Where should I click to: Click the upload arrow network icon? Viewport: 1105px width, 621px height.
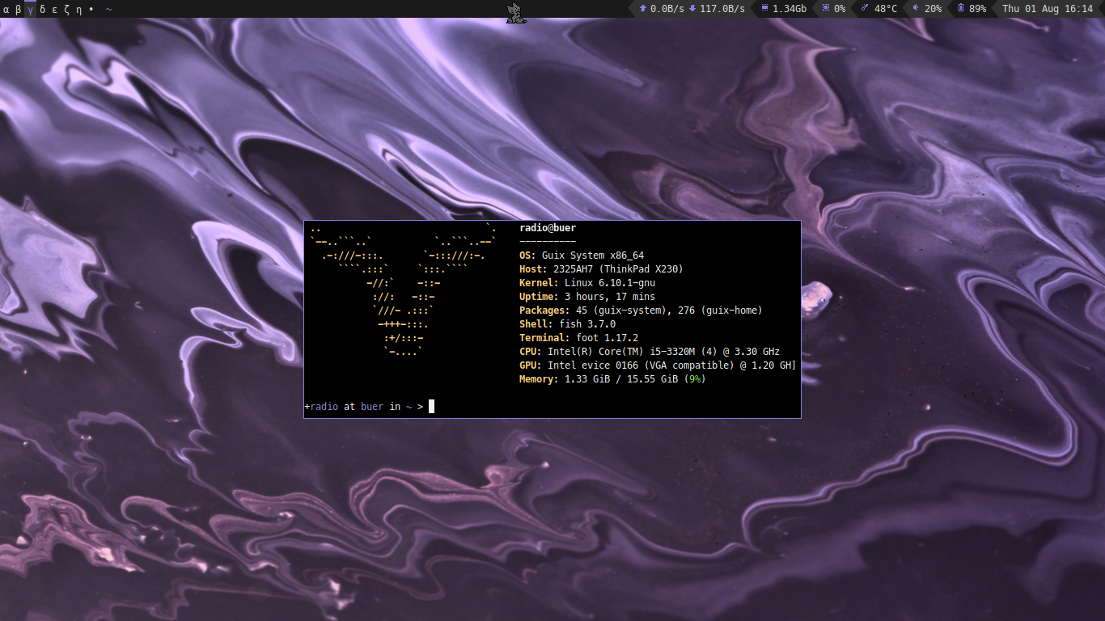pos(643,8)
